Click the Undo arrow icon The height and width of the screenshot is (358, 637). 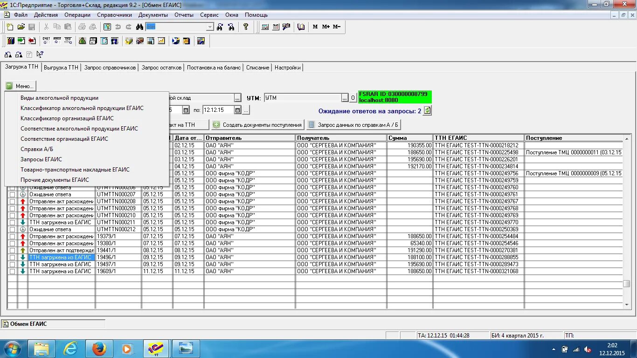click(118, 27)
